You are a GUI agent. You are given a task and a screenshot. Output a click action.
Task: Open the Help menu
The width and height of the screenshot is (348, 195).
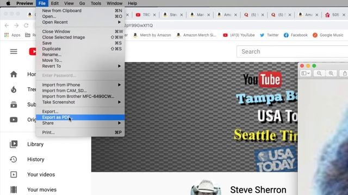click(132, 3)
